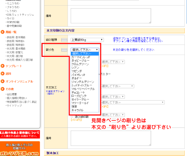Click the lower 備考 remarks text area
187x156 pixels.
click(x=111, y=138)
